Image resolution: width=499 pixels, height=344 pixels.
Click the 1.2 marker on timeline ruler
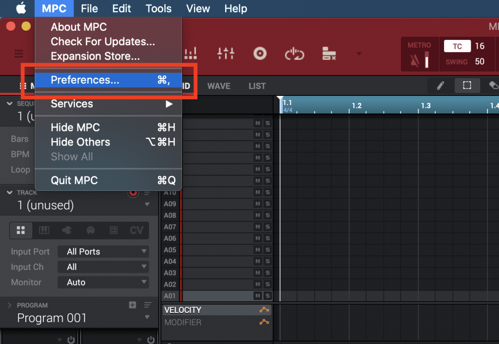pyautogui.click(x=356, y=106)
